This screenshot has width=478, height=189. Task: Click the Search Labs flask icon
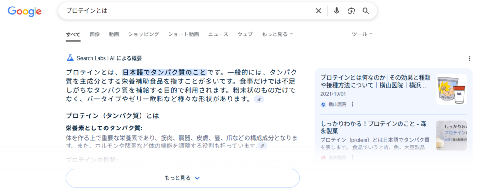(70, 58)
